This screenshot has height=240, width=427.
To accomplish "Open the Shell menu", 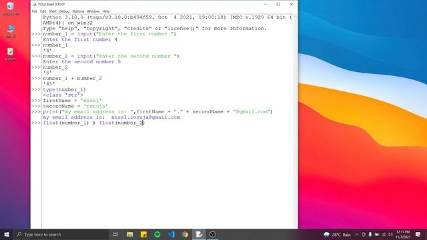I will pyautogui.click(x=53, y=11).
